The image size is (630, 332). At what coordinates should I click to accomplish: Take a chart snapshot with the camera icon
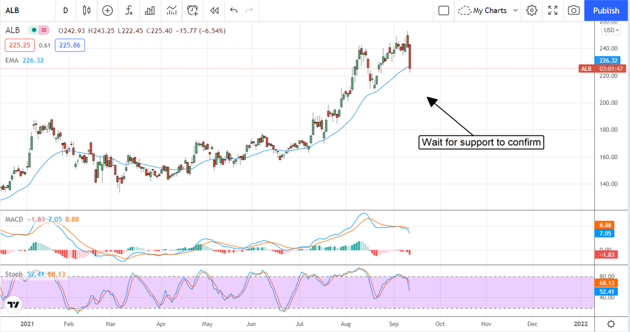pyautogui.click(x=574, y=10)
